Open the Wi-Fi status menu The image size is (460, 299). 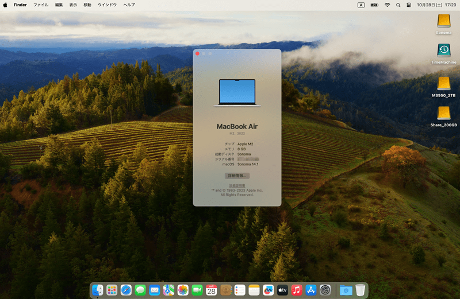coord(387,5)
